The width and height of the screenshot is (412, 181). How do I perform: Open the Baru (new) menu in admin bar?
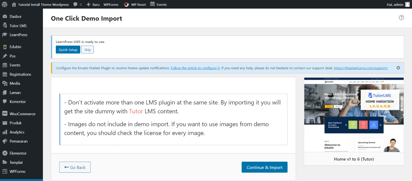(93, 5)
